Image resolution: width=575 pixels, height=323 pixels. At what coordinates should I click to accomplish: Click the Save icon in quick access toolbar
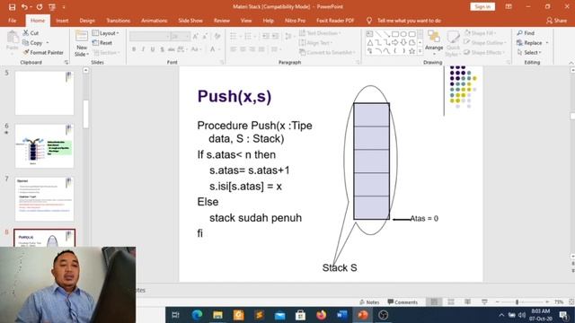(12, 7)
